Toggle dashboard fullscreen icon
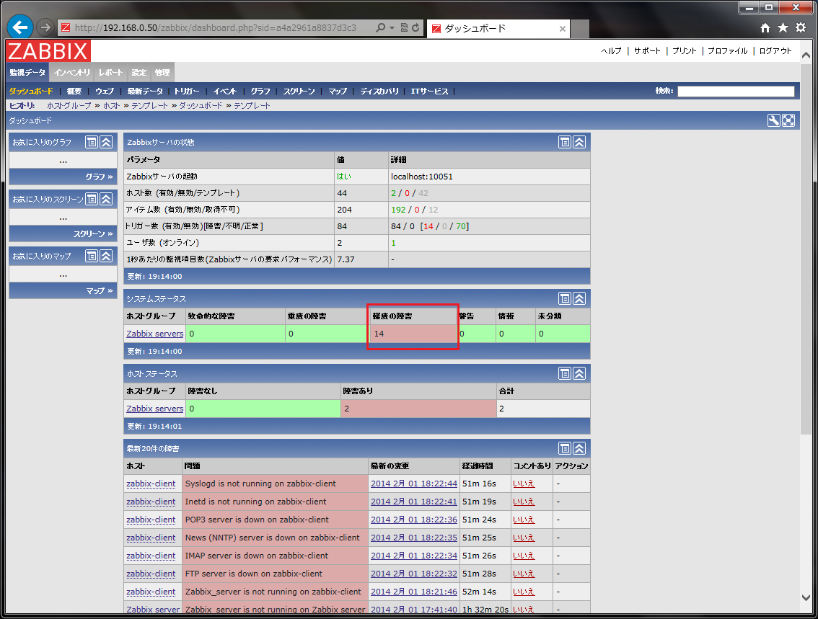This screenshot has width=818, height=619. click(788, 120)
